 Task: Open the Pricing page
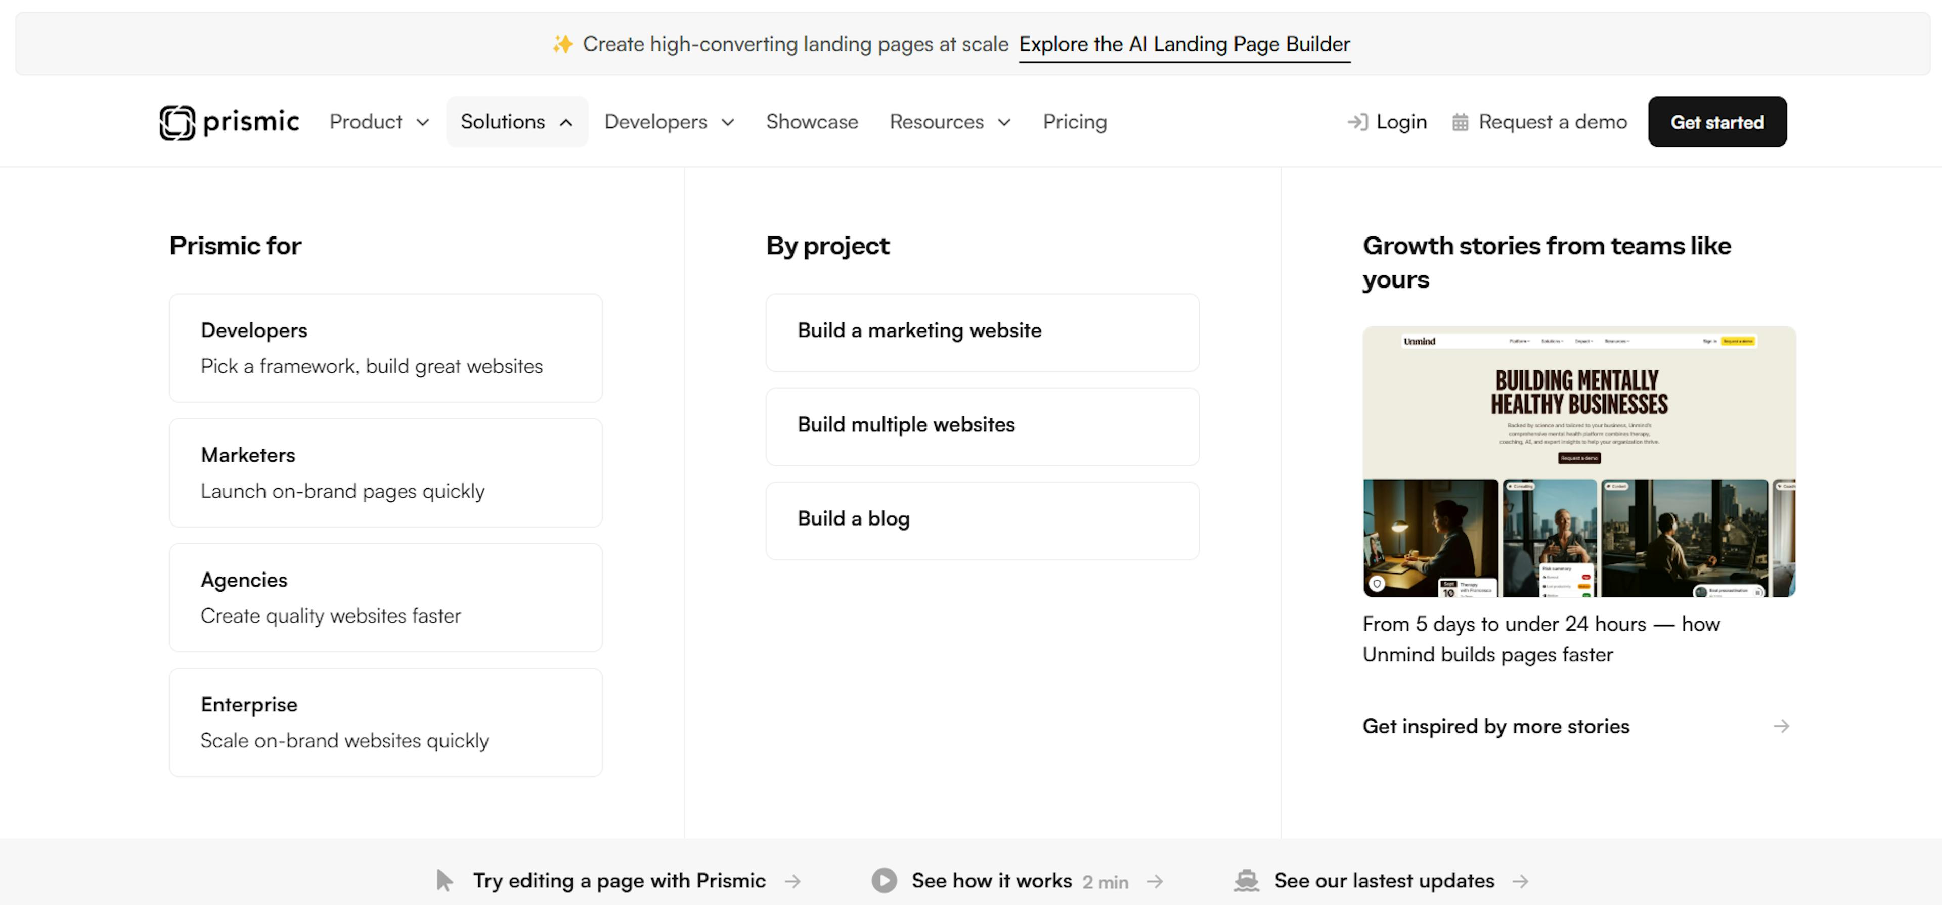[x=1074, y=122]
